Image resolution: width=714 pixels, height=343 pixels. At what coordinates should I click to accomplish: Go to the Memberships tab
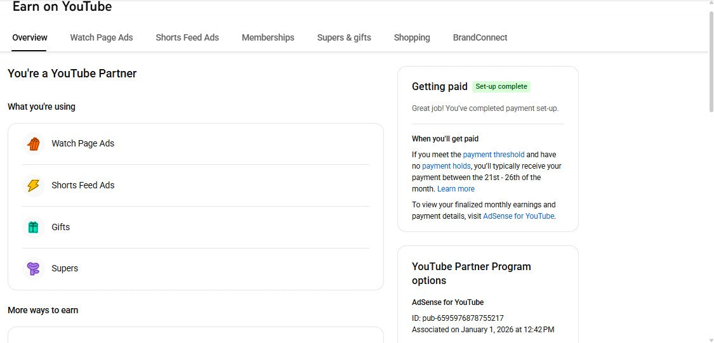(268, 37)
